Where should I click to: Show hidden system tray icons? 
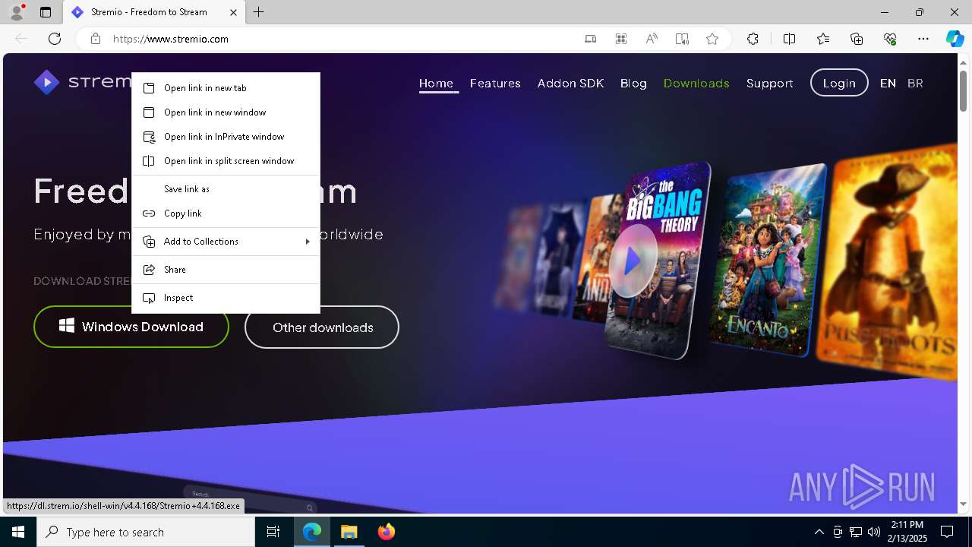click(819, 532)
